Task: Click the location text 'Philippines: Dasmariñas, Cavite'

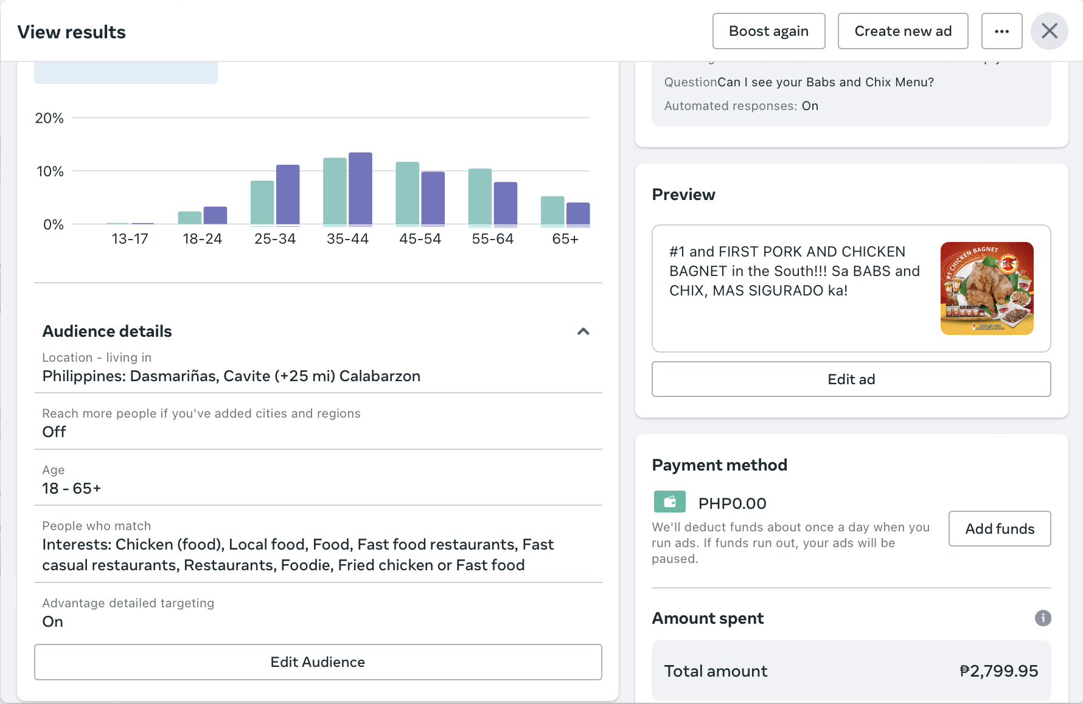Action: pos(231,376)
